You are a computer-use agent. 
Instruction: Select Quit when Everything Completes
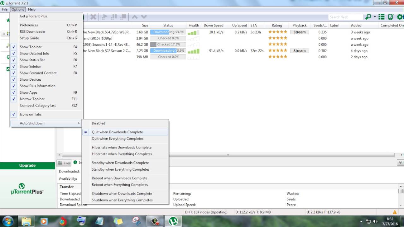pos(125,139)
